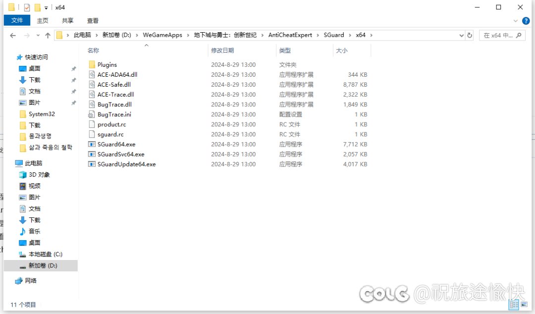Open recent locations dropdown arrow
This screenshot has height=314, width=535.
point(38,35)
